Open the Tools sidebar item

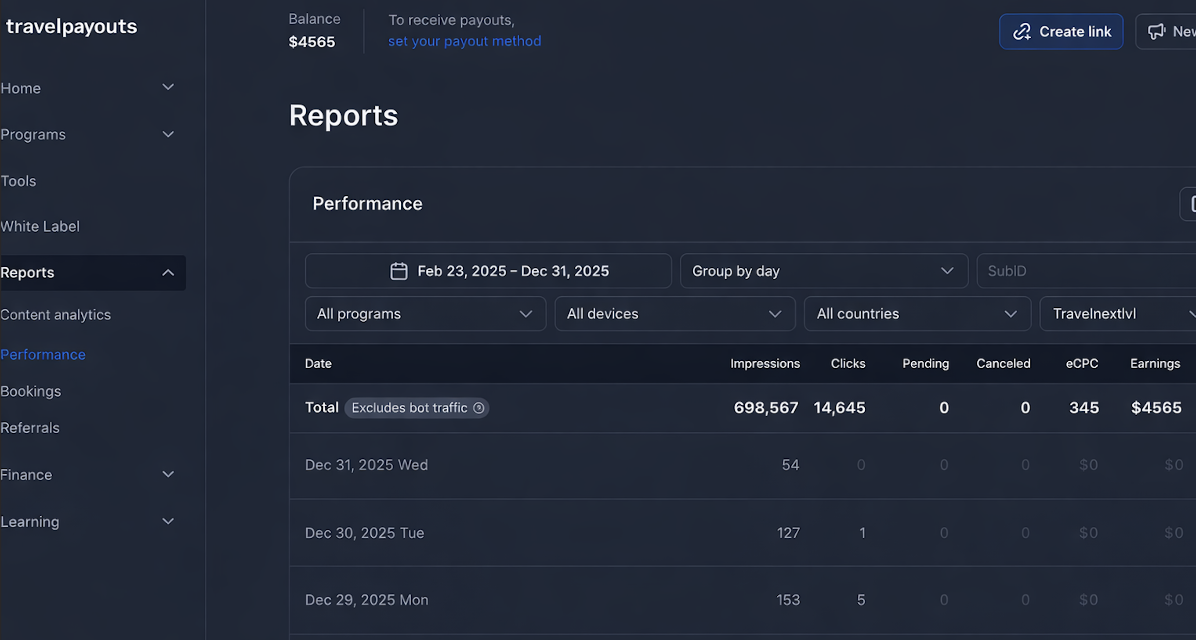(x=18, y=181)
